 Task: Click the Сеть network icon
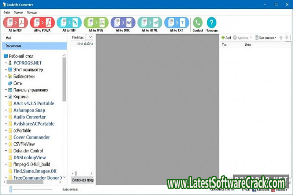coord(10,83)
